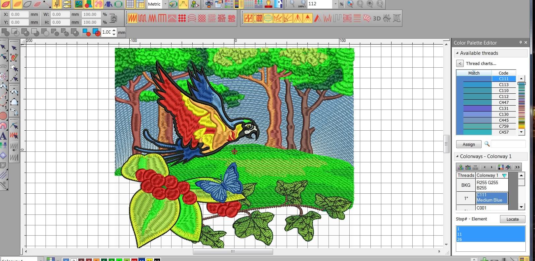Toggle the grid with rulers icon
The width and height of the screenshot is (535, 261).
140,4
